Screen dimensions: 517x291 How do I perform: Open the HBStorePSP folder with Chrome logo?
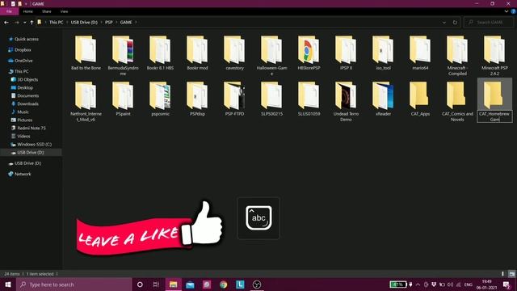coord(309,53)
